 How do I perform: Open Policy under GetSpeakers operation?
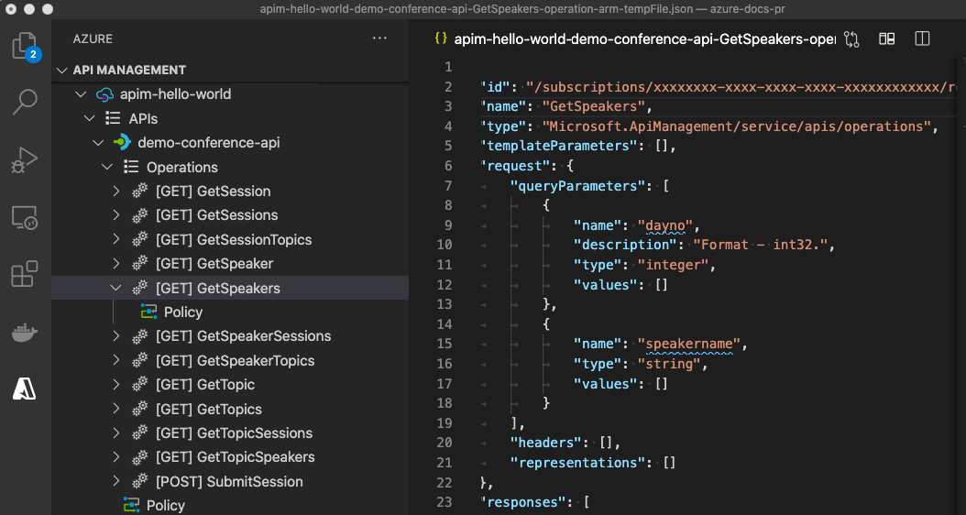182,312
